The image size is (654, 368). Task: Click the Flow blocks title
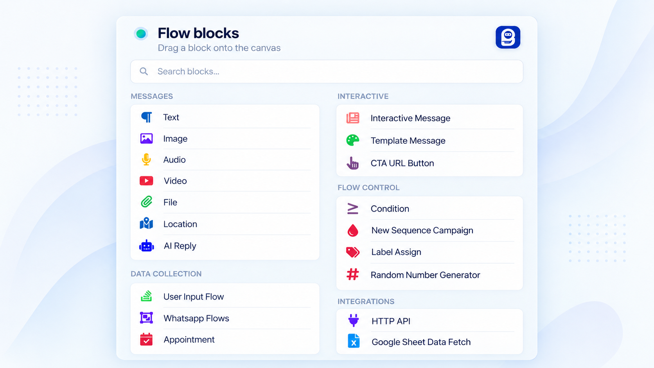[198, 33]
